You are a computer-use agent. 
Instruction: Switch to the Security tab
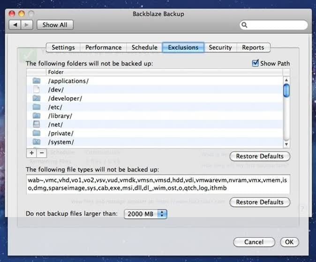coord(220,47)
